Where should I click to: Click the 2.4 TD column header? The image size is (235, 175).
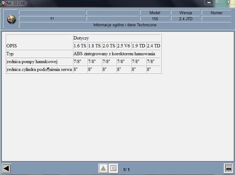click(154, 46)
